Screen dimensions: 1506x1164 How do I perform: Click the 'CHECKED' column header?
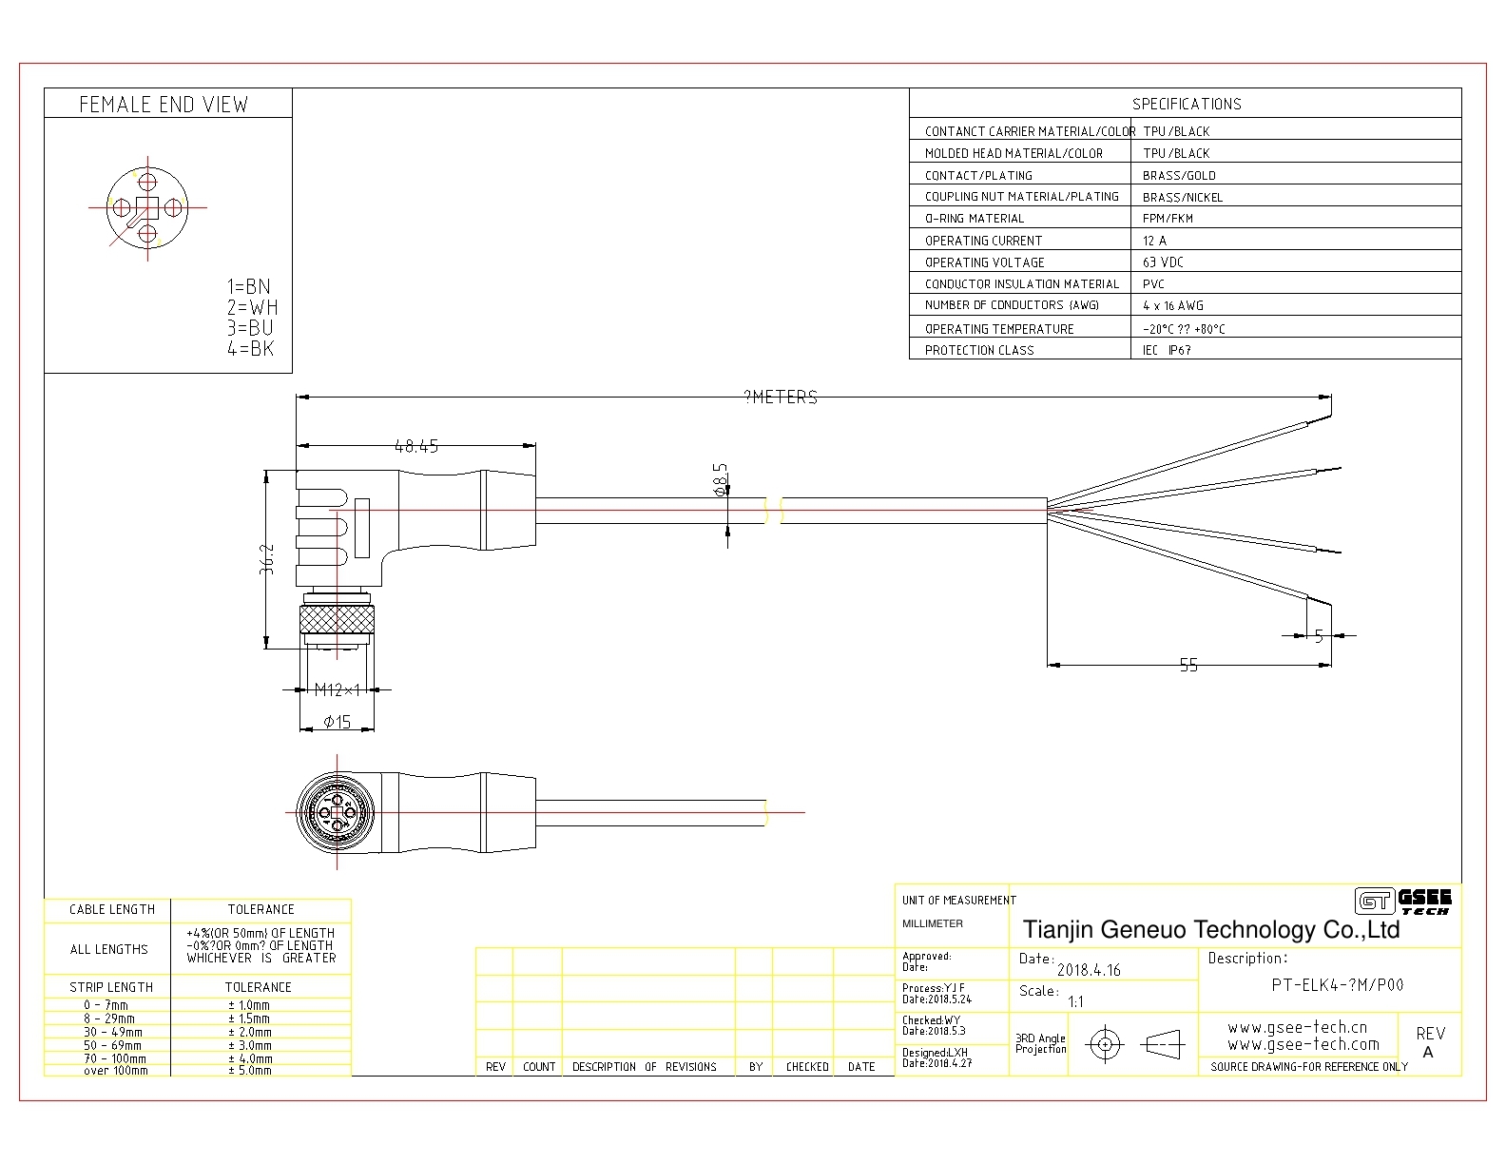pyautogui.click(x=807, y=1067)
